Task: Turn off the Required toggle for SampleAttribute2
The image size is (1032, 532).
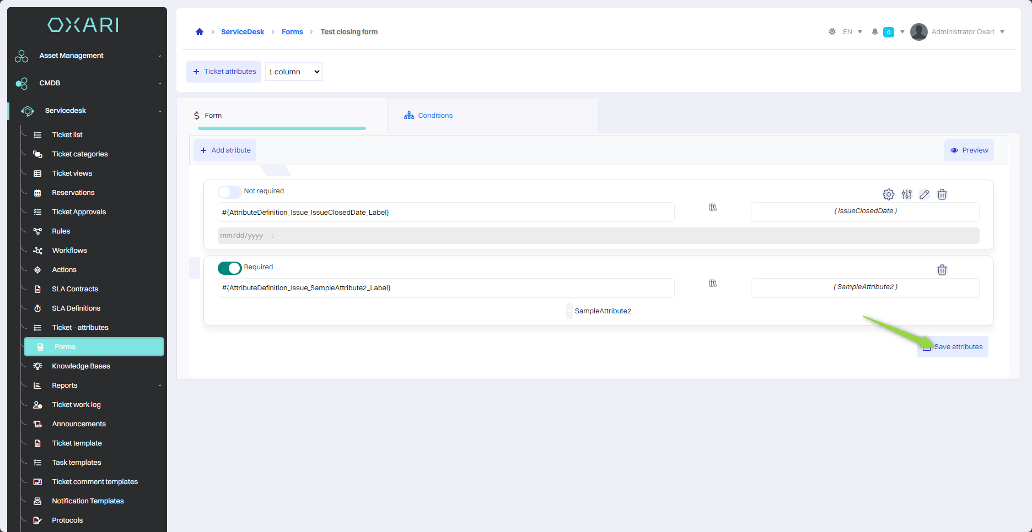Action: pos(229,268)
